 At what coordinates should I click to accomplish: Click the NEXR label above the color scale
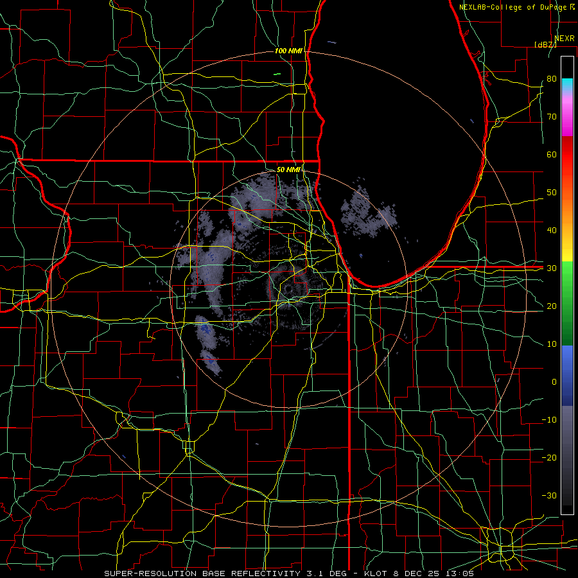coord(565,39)
